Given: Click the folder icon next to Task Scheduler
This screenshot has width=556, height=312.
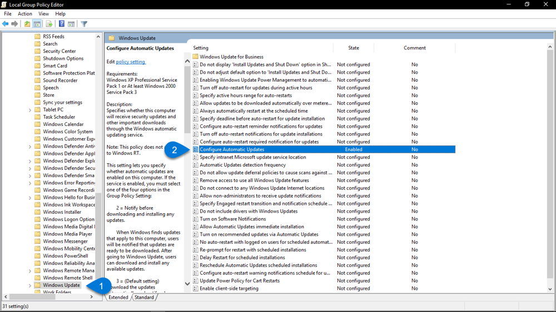Looking at the screenshot, I should point(38,117).
